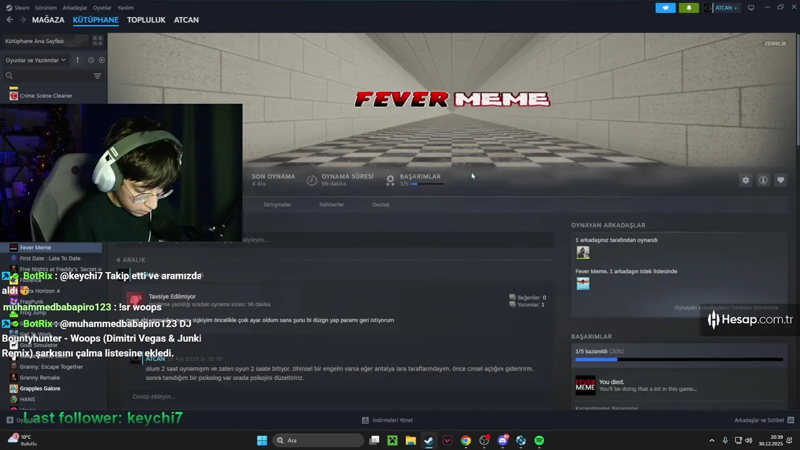Viewport: 800px width, 450px height.
Task: Click the recent activity clock filter
Action: pyautogui.click(x=91, y=60)
